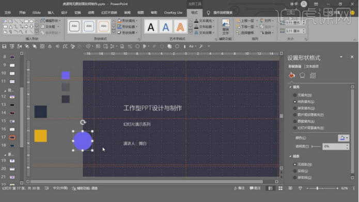This screenshot has width=359, height=202.
Task: Click the 替换文字 alt text button
Action: click(226, 27)
